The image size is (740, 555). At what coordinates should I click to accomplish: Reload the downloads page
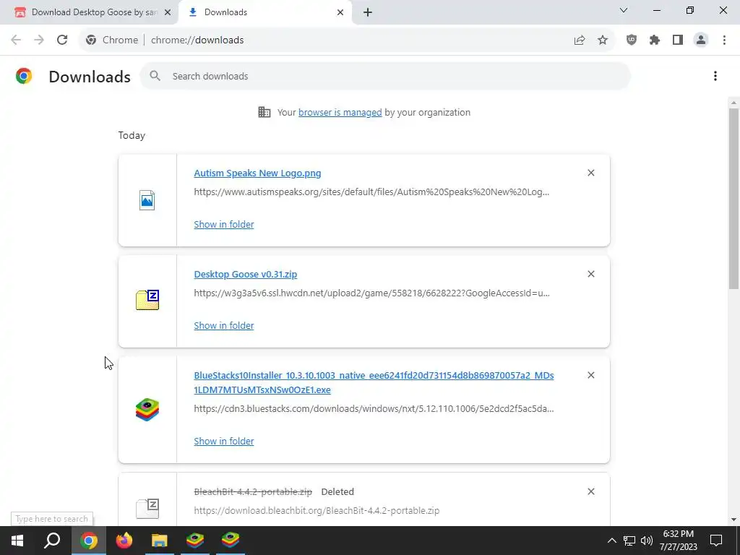pyautogui.click(x=62, y=40)
